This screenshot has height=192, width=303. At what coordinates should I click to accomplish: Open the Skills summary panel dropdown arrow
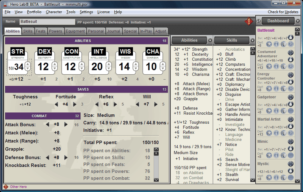click(252, 40)
